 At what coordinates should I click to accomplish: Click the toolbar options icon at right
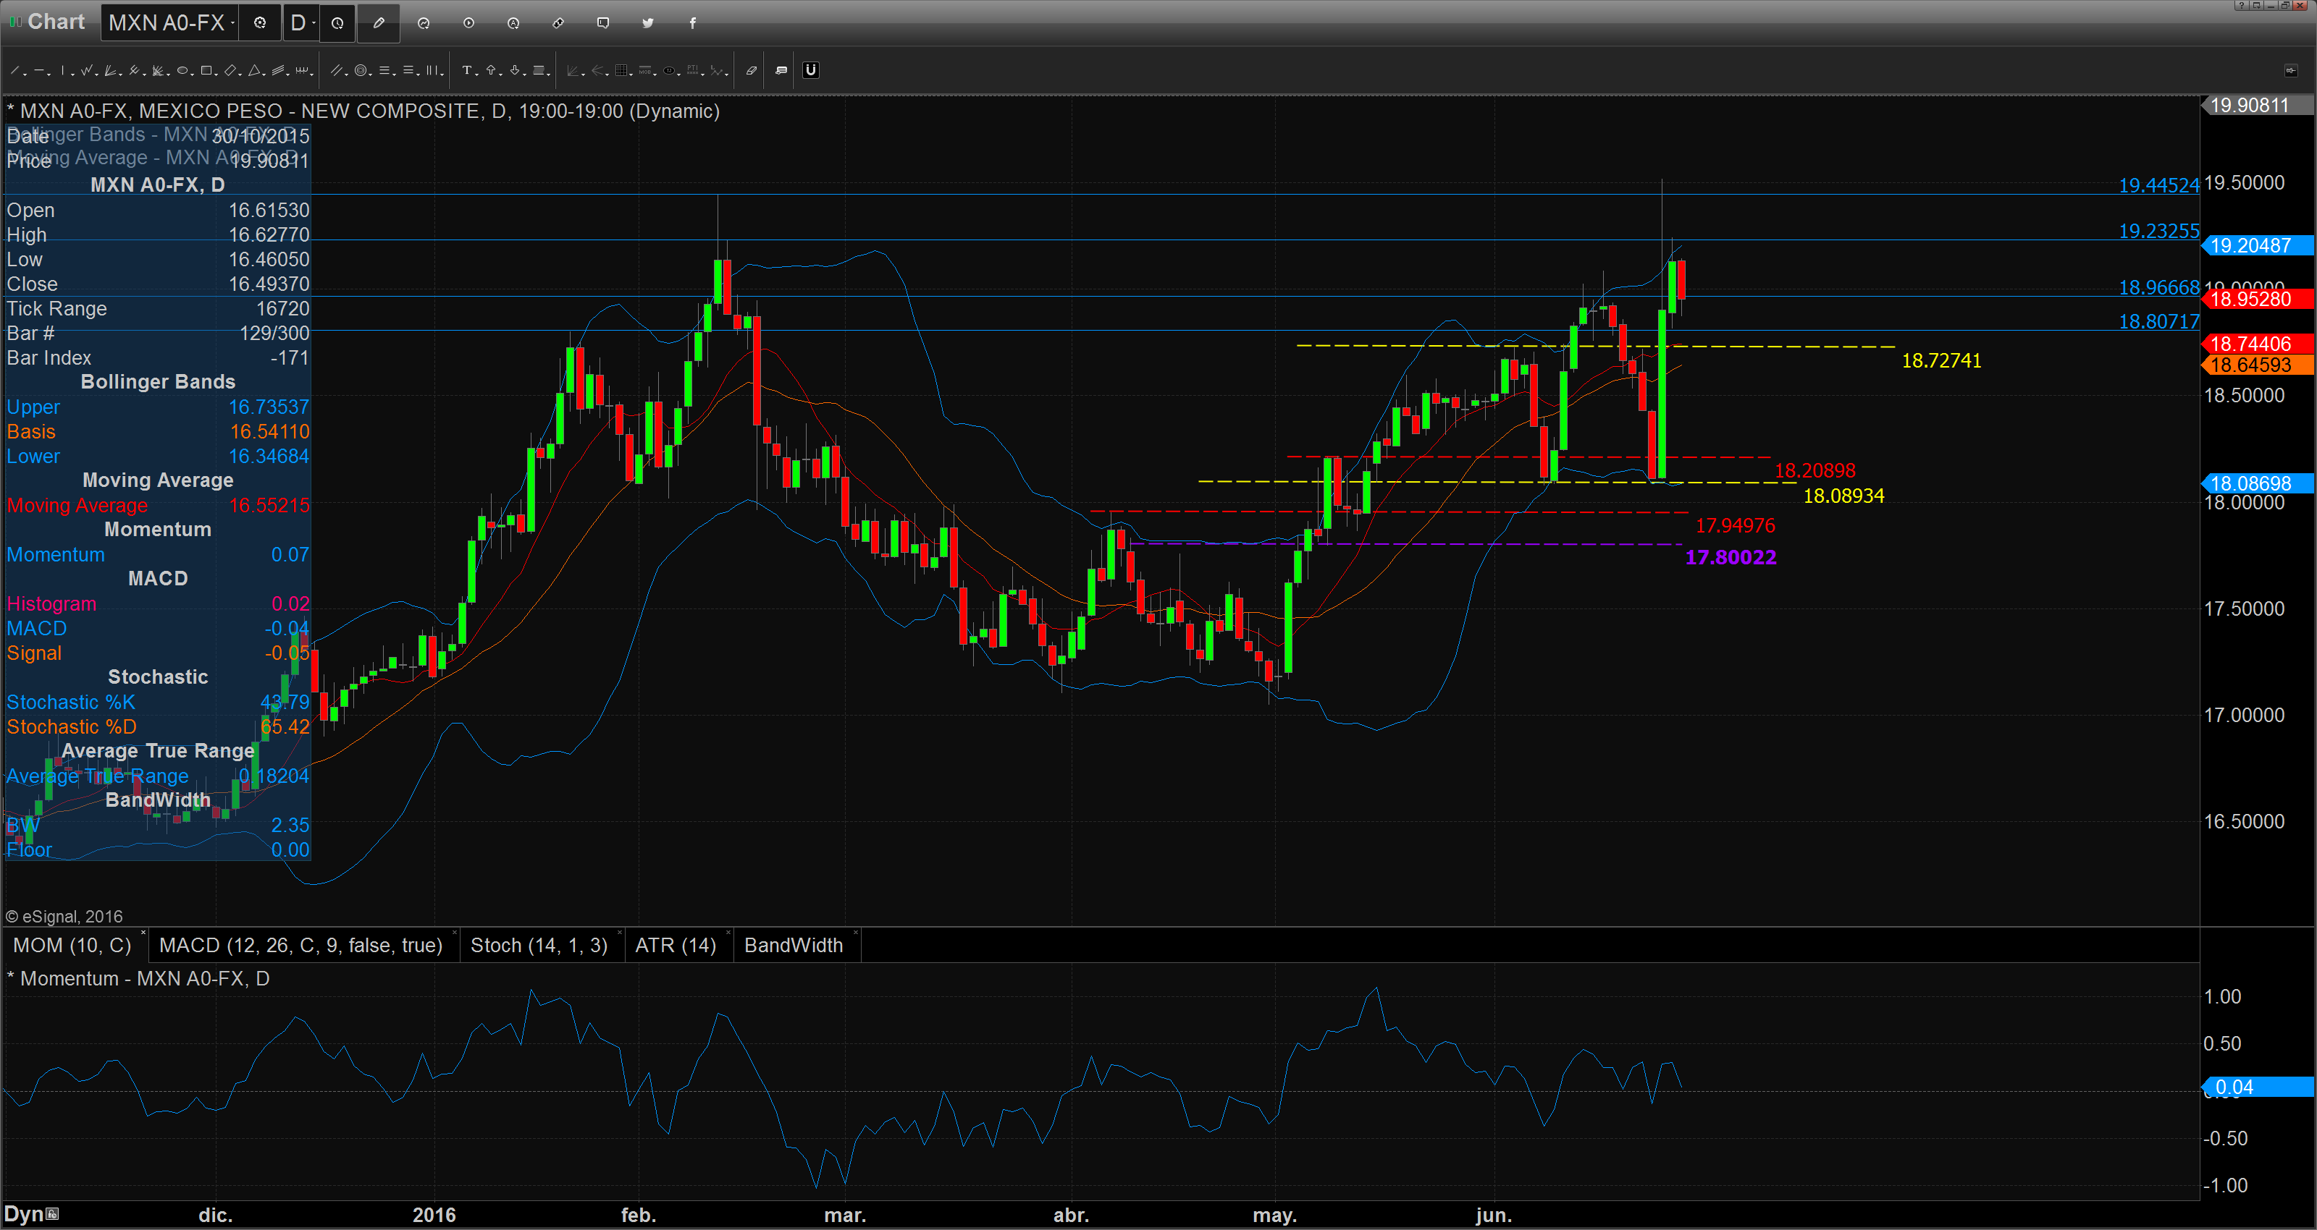[x=2290, y=70]
